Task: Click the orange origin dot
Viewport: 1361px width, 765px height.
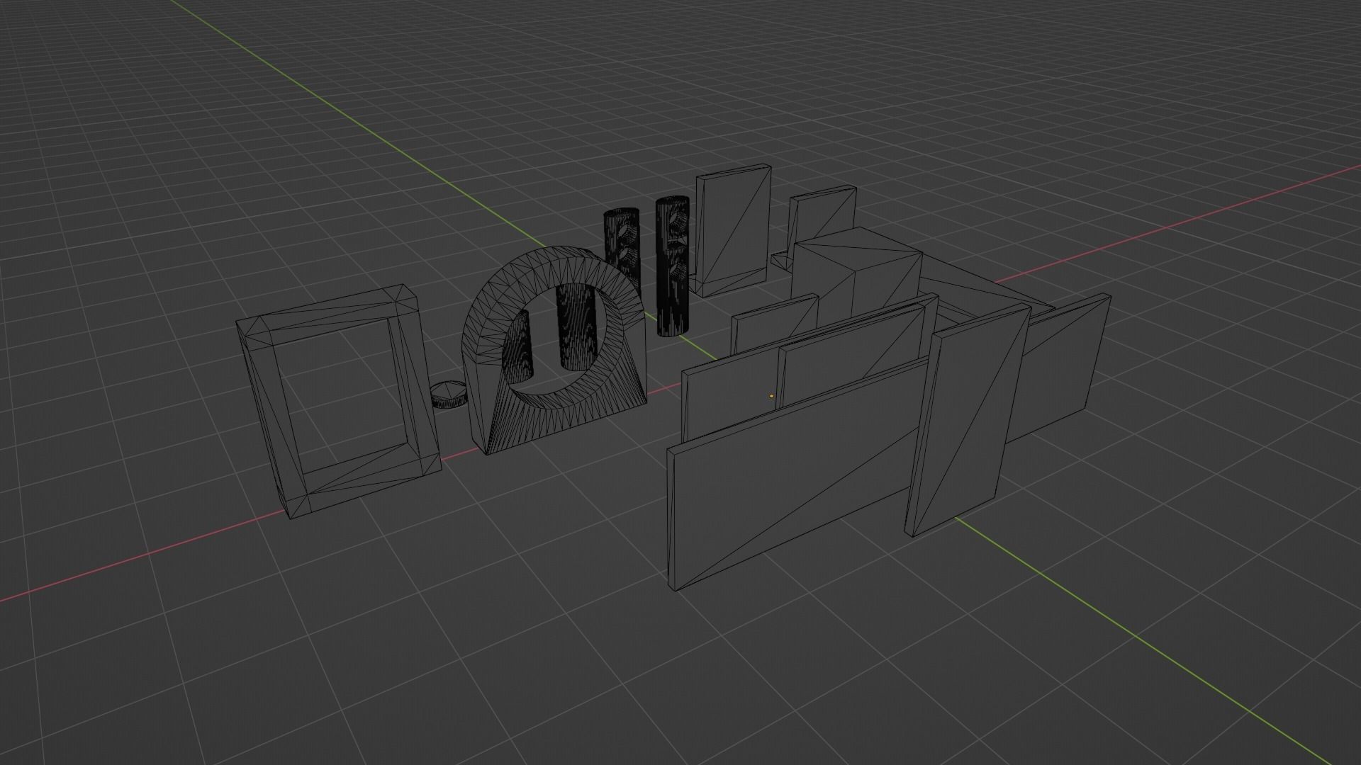Action: (771, 397)
